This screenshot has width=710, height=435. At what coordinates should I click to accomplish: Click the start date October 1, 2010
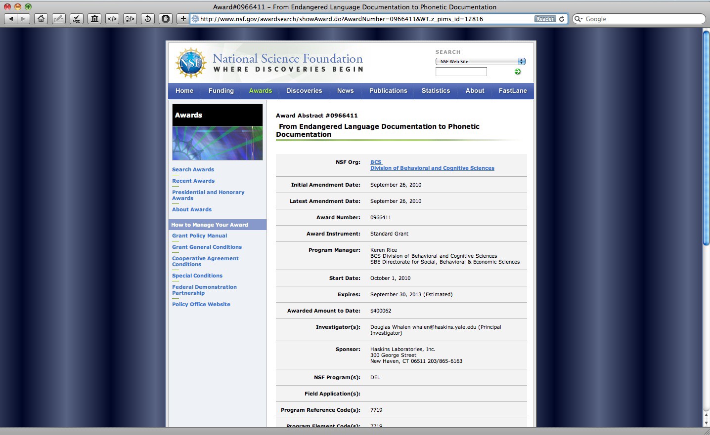pos(391,278)
